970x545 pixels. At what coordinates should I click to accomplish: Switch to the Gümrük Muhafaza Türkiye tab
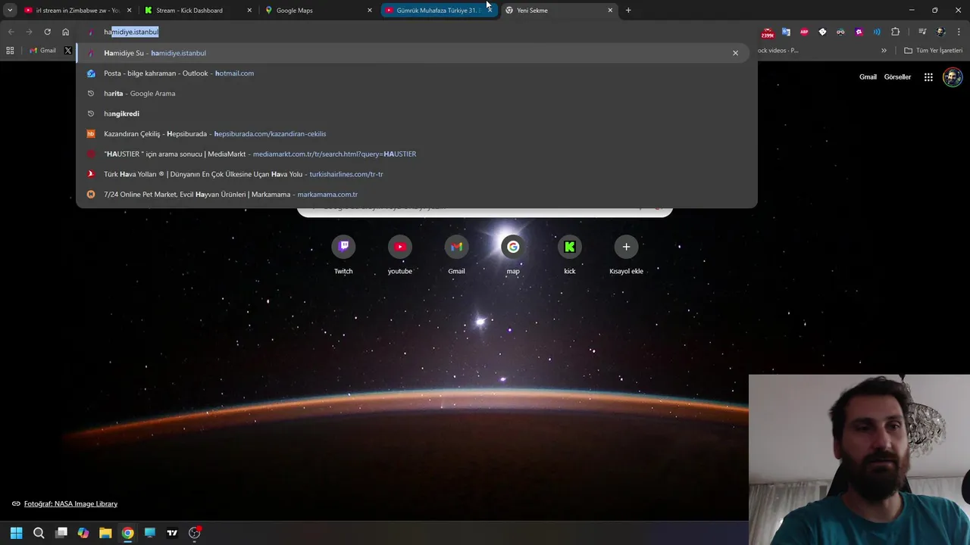coord(439,11)
